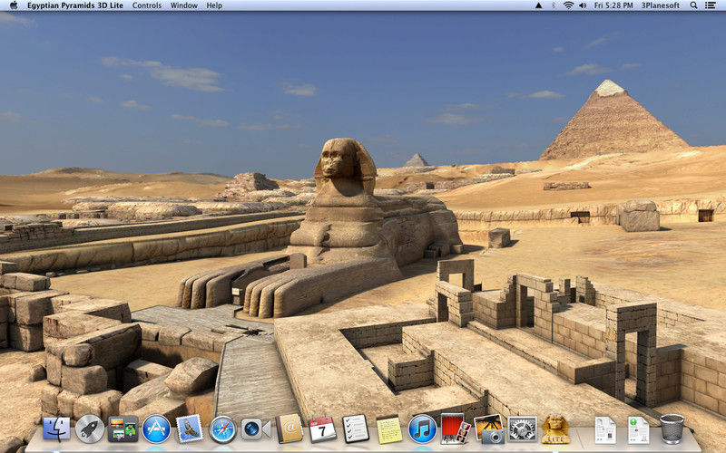Open Photo Booth in the dock
726x453 pixels.
tap(455, 429)
